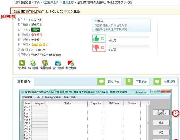This screenshot has height=140, width=180.
Task: Click the 踩 vote percentage bar
Action: [129, 46]
